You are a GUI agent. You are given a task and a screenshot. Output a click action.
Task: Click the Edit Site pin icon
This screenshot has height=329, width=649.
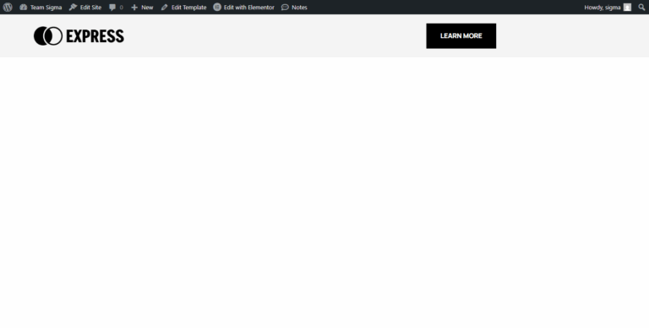click(74, 7)
